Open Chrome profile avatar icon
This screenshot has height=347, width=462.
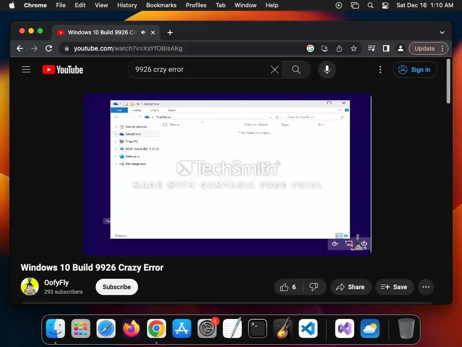pyautogui.click(x=401, y=48)
